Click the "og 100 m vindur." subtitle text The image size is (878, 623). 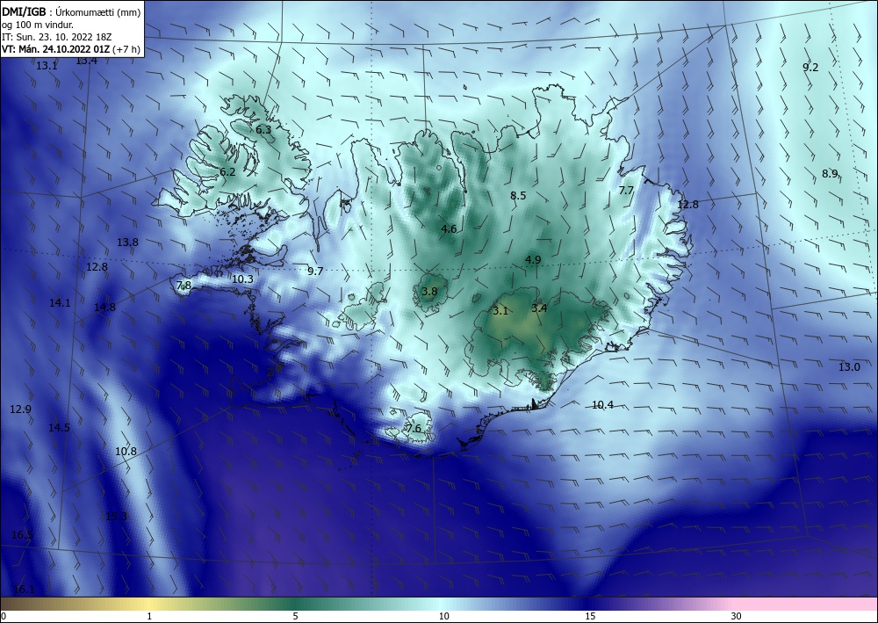[x=38, y=25]
